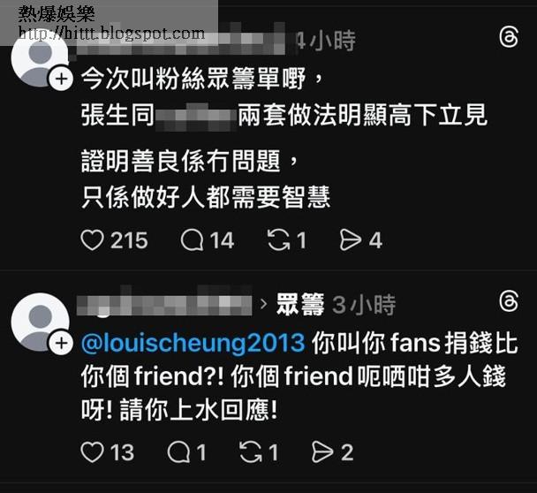Open the 4小時 timestamp of first post
This screenshot has width=537, height=493.
click(325, 41)
